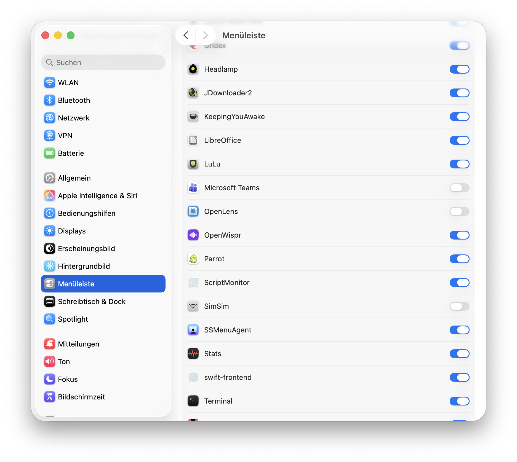Click the KeepingYouAwake coffee cup icon
This screenshot has width=517, height=462.
point(193,117)
